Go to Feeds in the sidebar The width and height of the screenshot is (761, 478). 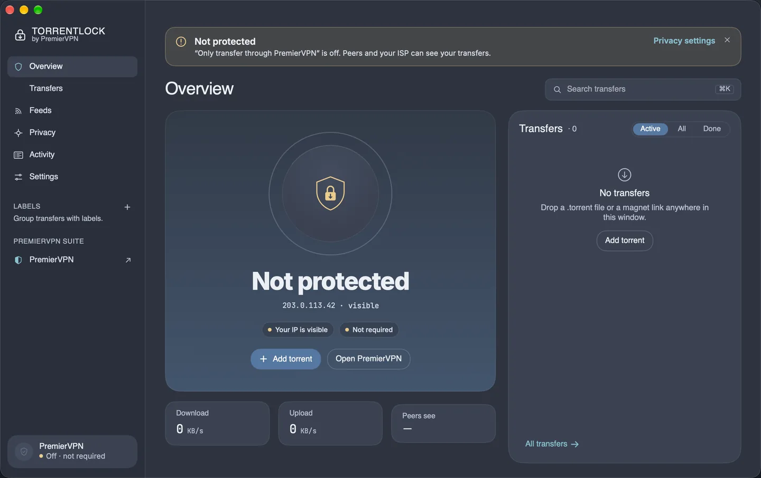(x=72, y=111)
